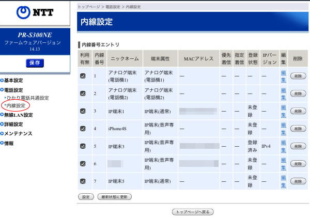
Task: Apply changes with the 設定 button
Action: [x=86, y=197]
